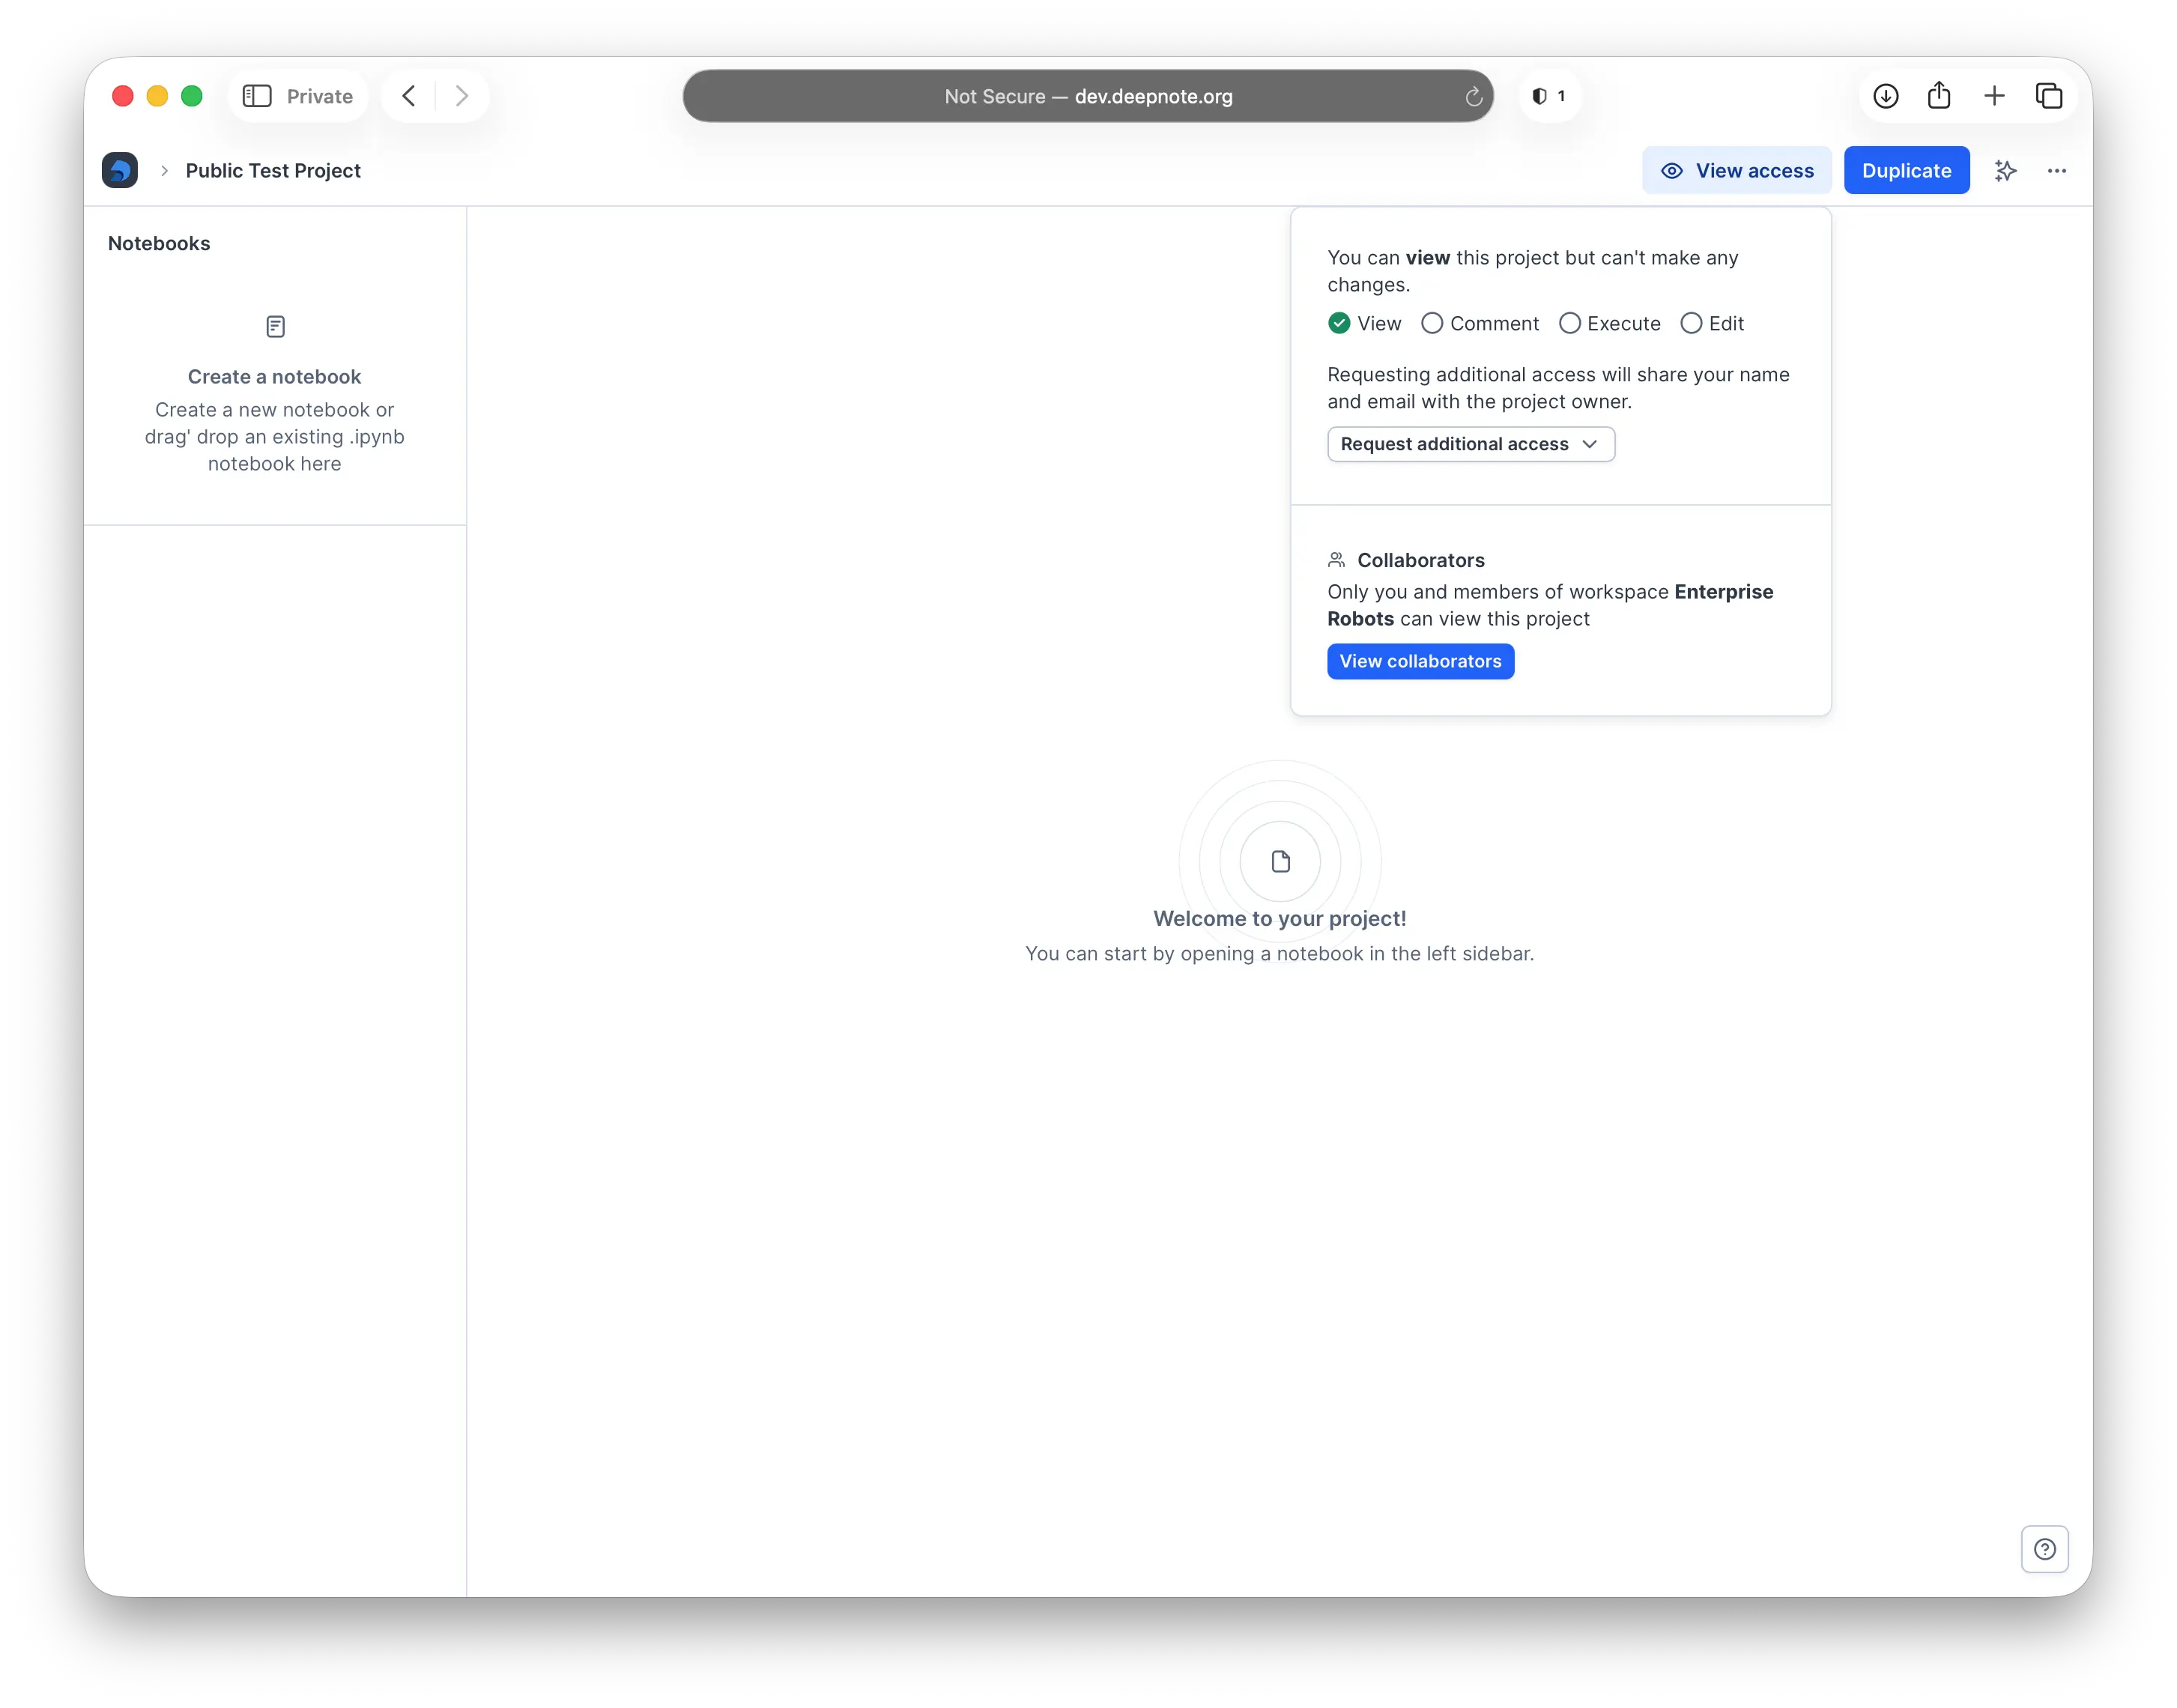
Task: Click the dev.deepnote.org address bar
Action: pyautogui.click(x=1087, y=96)
